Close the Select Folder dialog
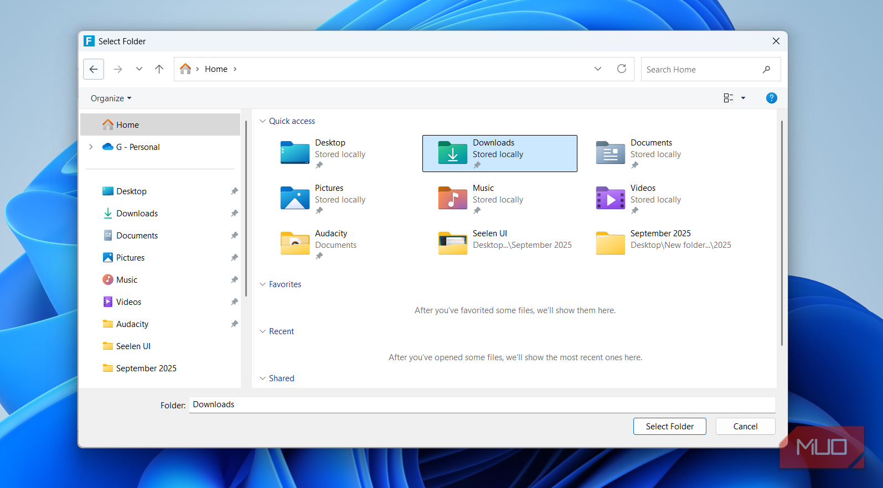 [x=776, y=41]
